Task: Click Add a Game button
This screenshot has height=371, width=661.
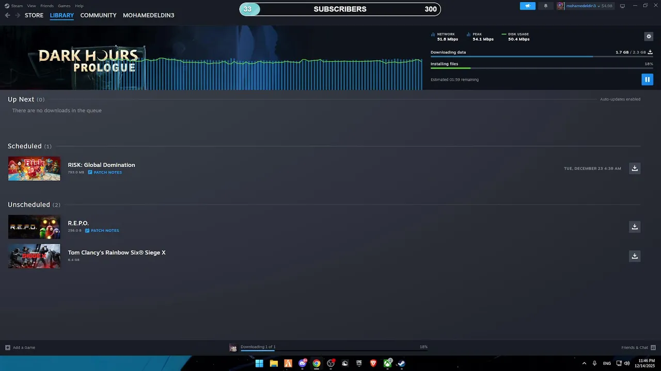Action: tap(20, 347)
